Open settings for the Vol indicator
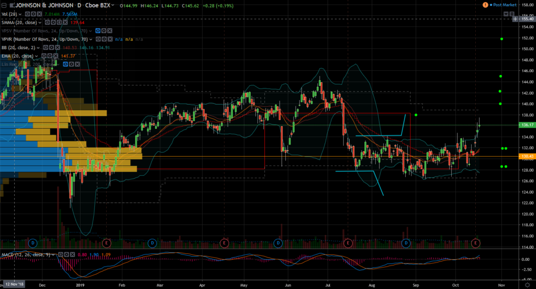The width and height of the screenshot is (536, 289). click(x=33, y=14)
